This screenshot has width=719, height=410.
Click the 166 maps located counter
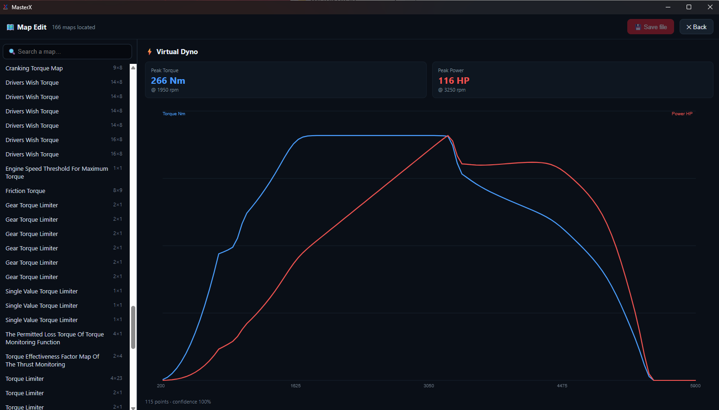point(74,27)
